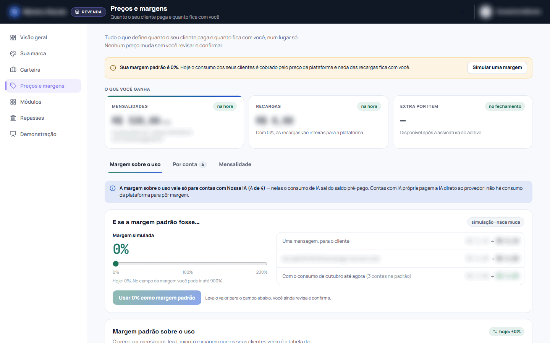This screenshot has height=343, width=550.
Task: Click the simulated margin slider handle
Action: point(116,264)
